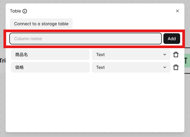The width and height of the screenshot is (190, 137).
Task: Delete the 商品名 column with trash icon
Action: tap(176, 55)
